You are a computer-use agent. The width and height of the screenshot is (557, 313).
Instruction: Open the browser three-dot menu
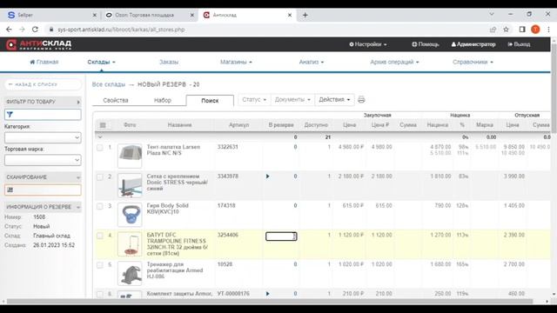(548, 30)
